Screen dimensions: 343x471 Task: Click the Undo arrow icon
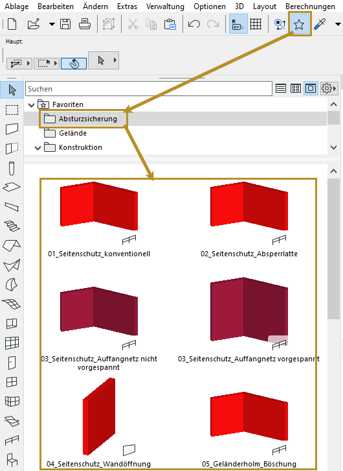pyautogui.click(x=194, y=24)
